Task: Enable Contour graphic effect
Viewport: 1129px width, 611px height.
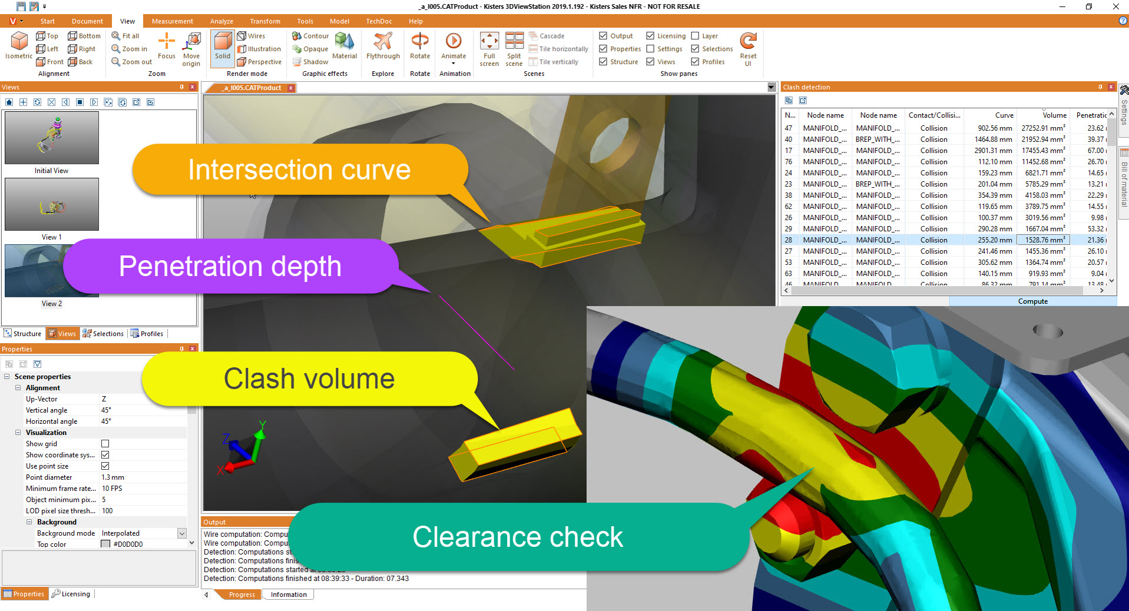Action: coord(310,36)
